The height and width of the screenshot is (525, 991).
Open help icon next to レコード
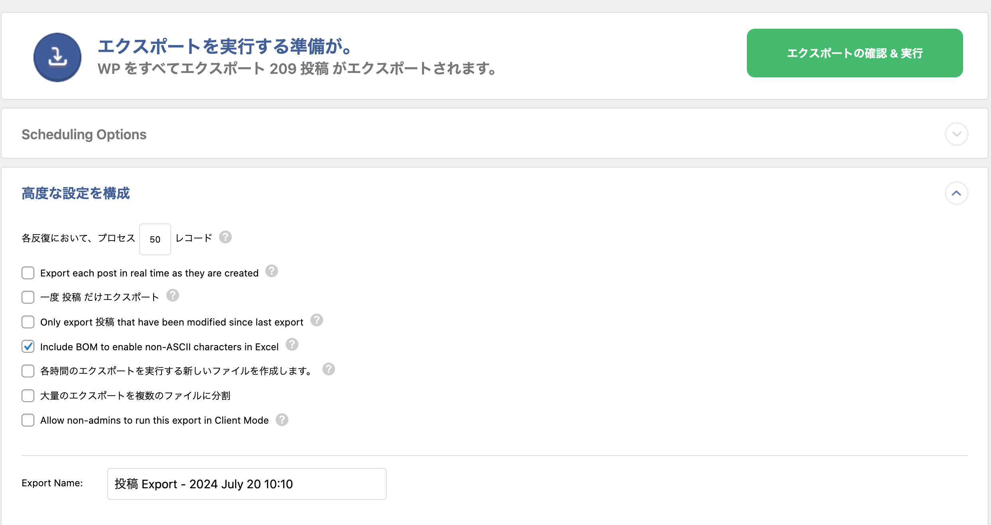(225, 237)
